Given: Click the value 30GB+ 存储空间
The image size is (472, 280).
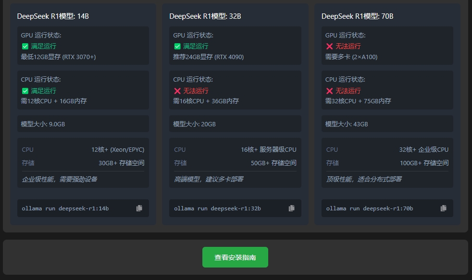Looking at the screenshot, I should (122, 163).
